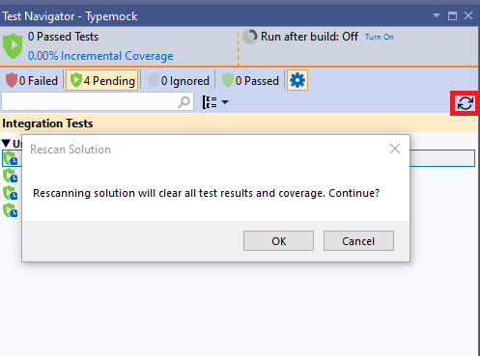Open the 0.00% Incremental Coverage link
Screen dimensions: 480x356
tap(100, 56)
